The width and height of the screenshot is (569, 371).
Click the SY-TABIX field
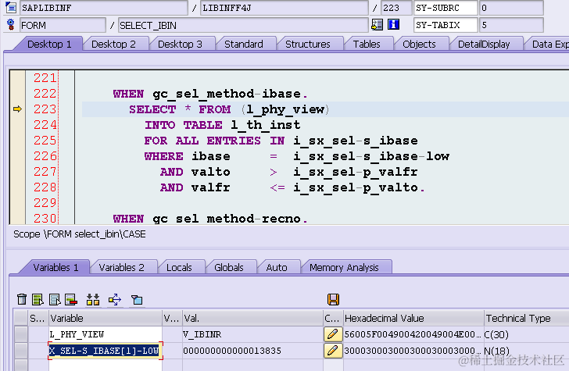(446, 25)
